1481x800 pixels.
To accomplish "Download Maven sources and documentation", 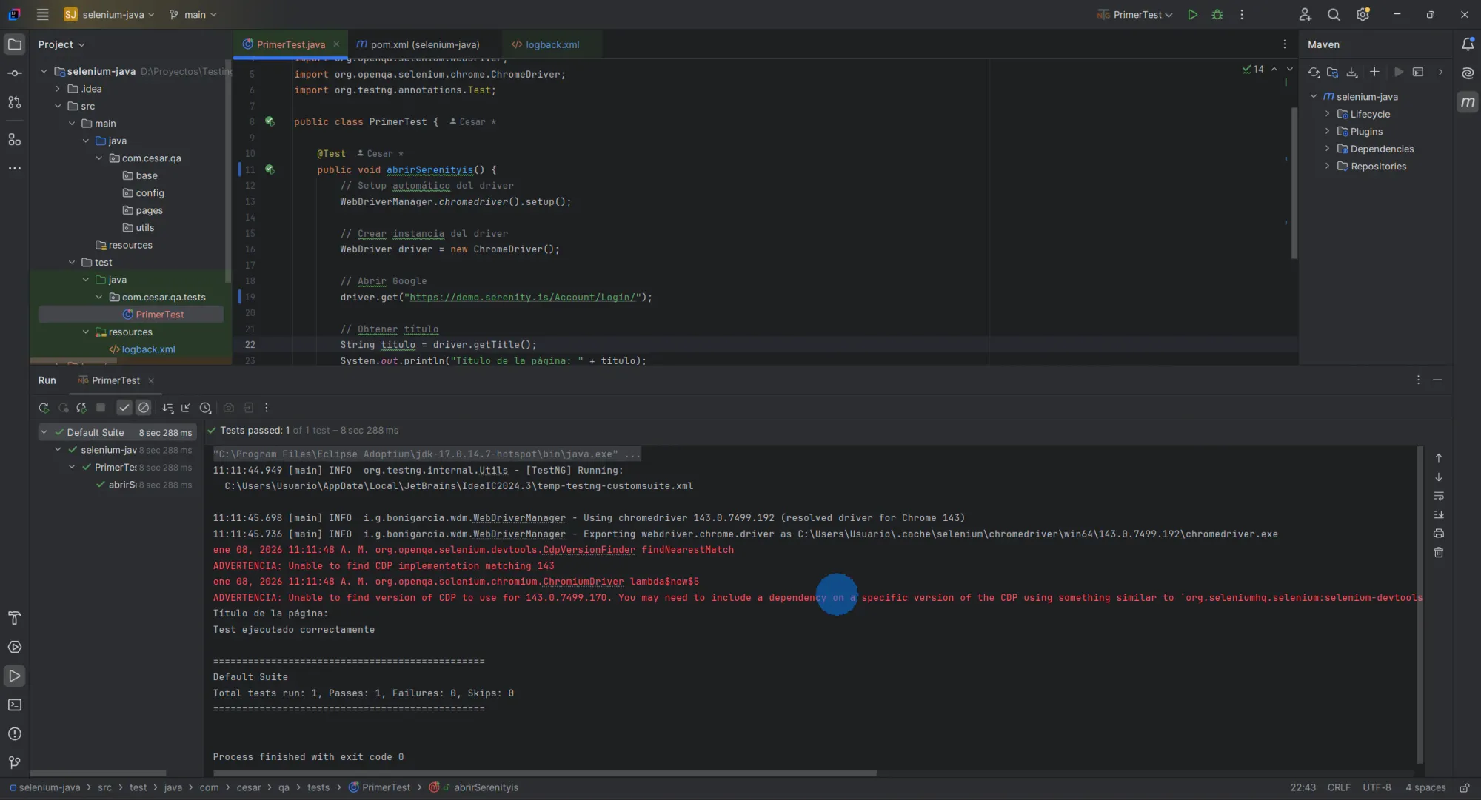I will (1353, 72).
